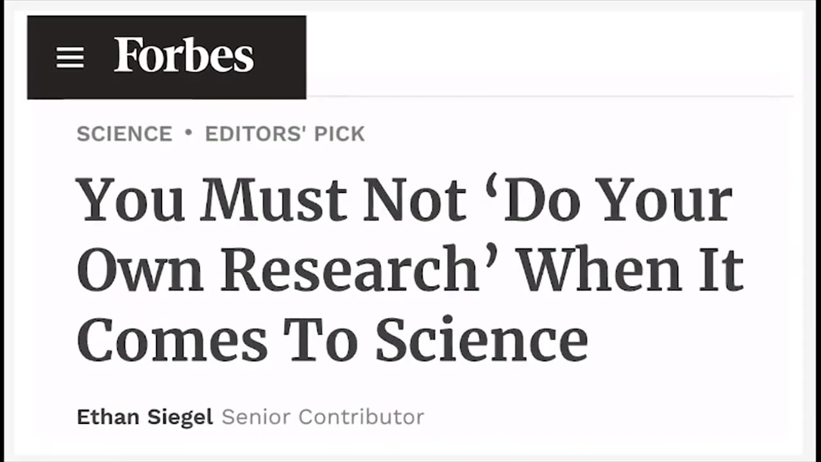Open Ethan Siegel's author page
Viewport: 821px width, 462px height.
(x=145, y=417)
